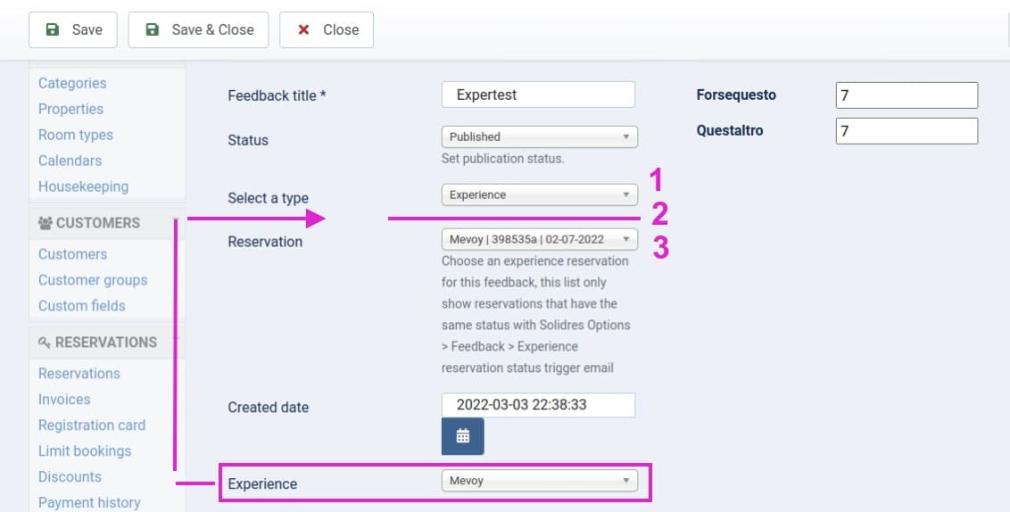Navigate to Room types
Image resolution: width=1010 pixels, height=512 pixels.
coord(76,135)
